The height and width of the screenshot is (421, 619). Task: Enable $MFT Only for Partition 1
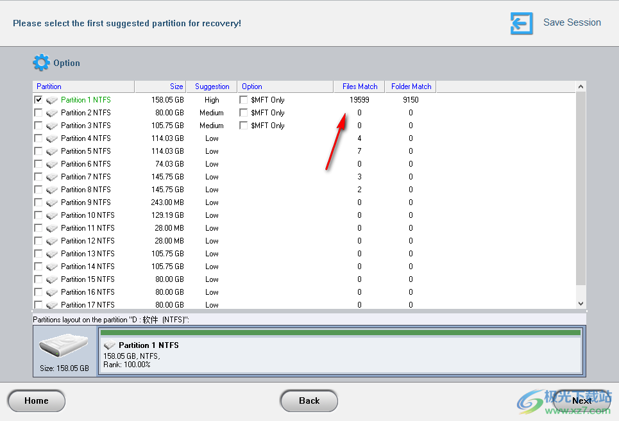(244, 100)
